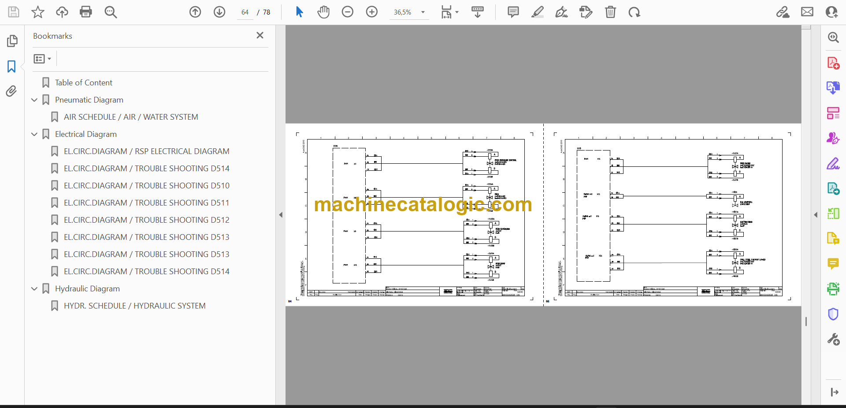Open the RSP ELECTRICAL DIAGRAM bookmark

click(x=146, y=151)
